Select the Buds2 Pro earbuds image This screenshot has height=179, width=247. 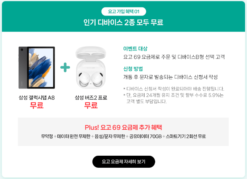tap(91, 68)
